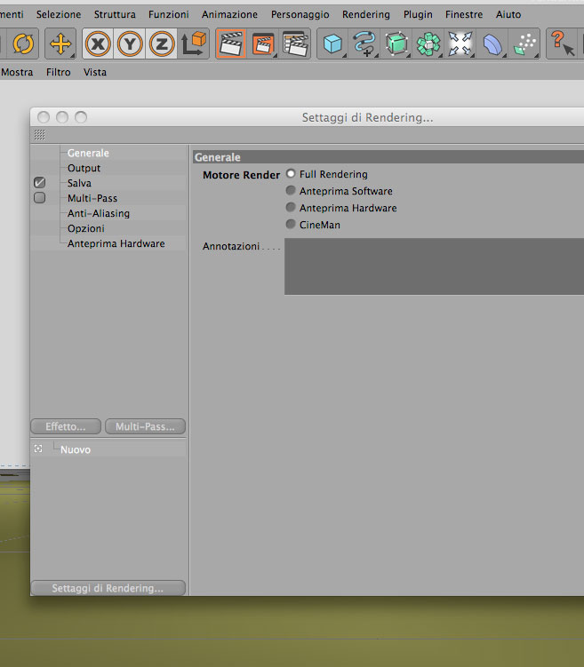Open the Settaggi di Rendering bottom dropdown button
Image resolution: width=584 pixels, height=667 pixels.
(x=108, y=588)
